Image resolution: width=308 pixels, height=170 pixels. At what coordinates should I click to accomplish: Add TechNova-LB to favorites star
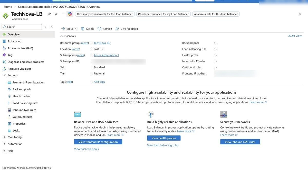click(x=56, y=14)
